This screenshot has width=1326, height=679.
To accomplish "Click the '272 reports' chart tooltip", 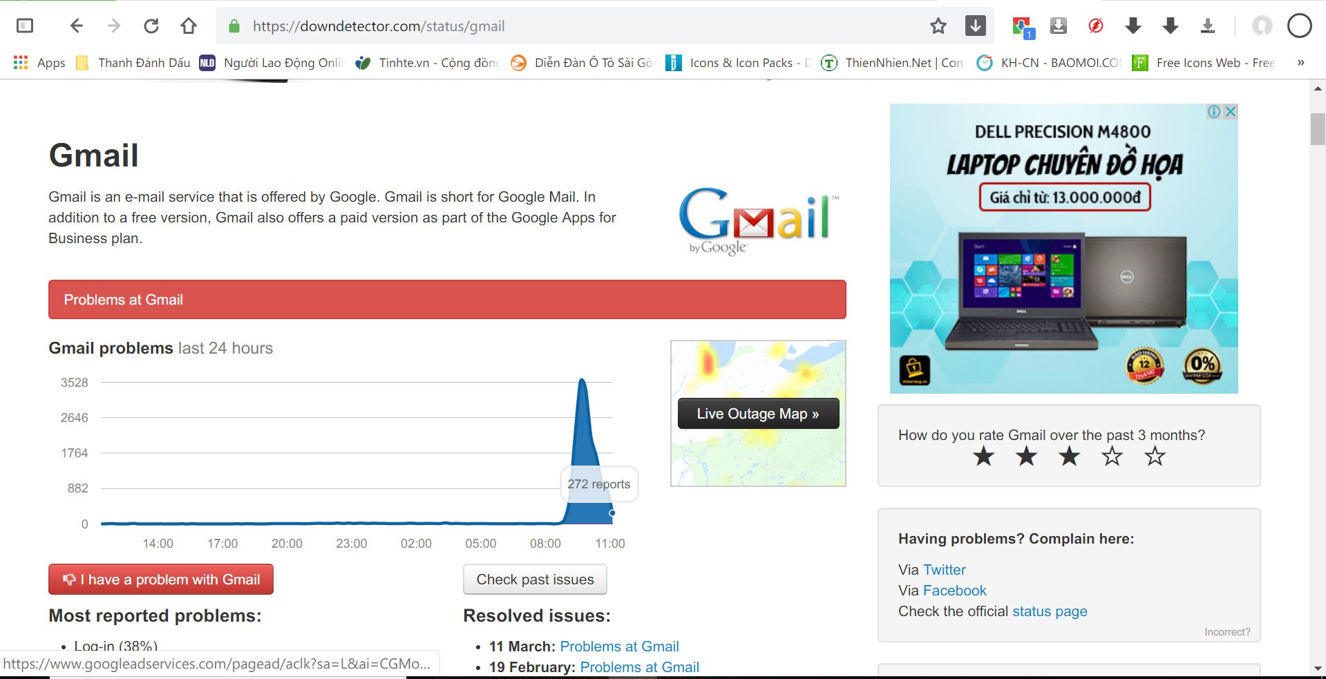I will (599, 484).
